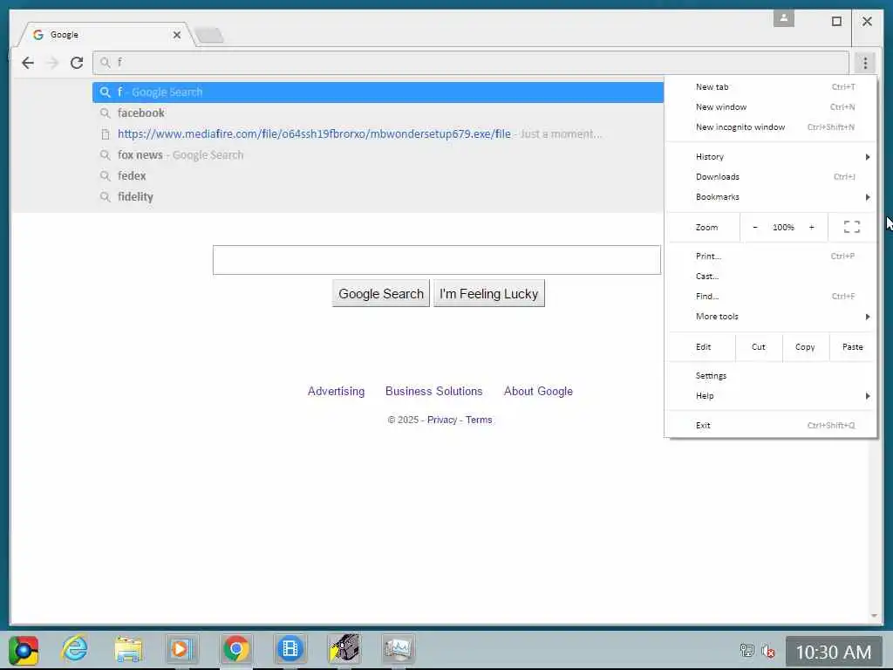Click the muted volume tray icon
893x670 pixels.
point(768,651)
